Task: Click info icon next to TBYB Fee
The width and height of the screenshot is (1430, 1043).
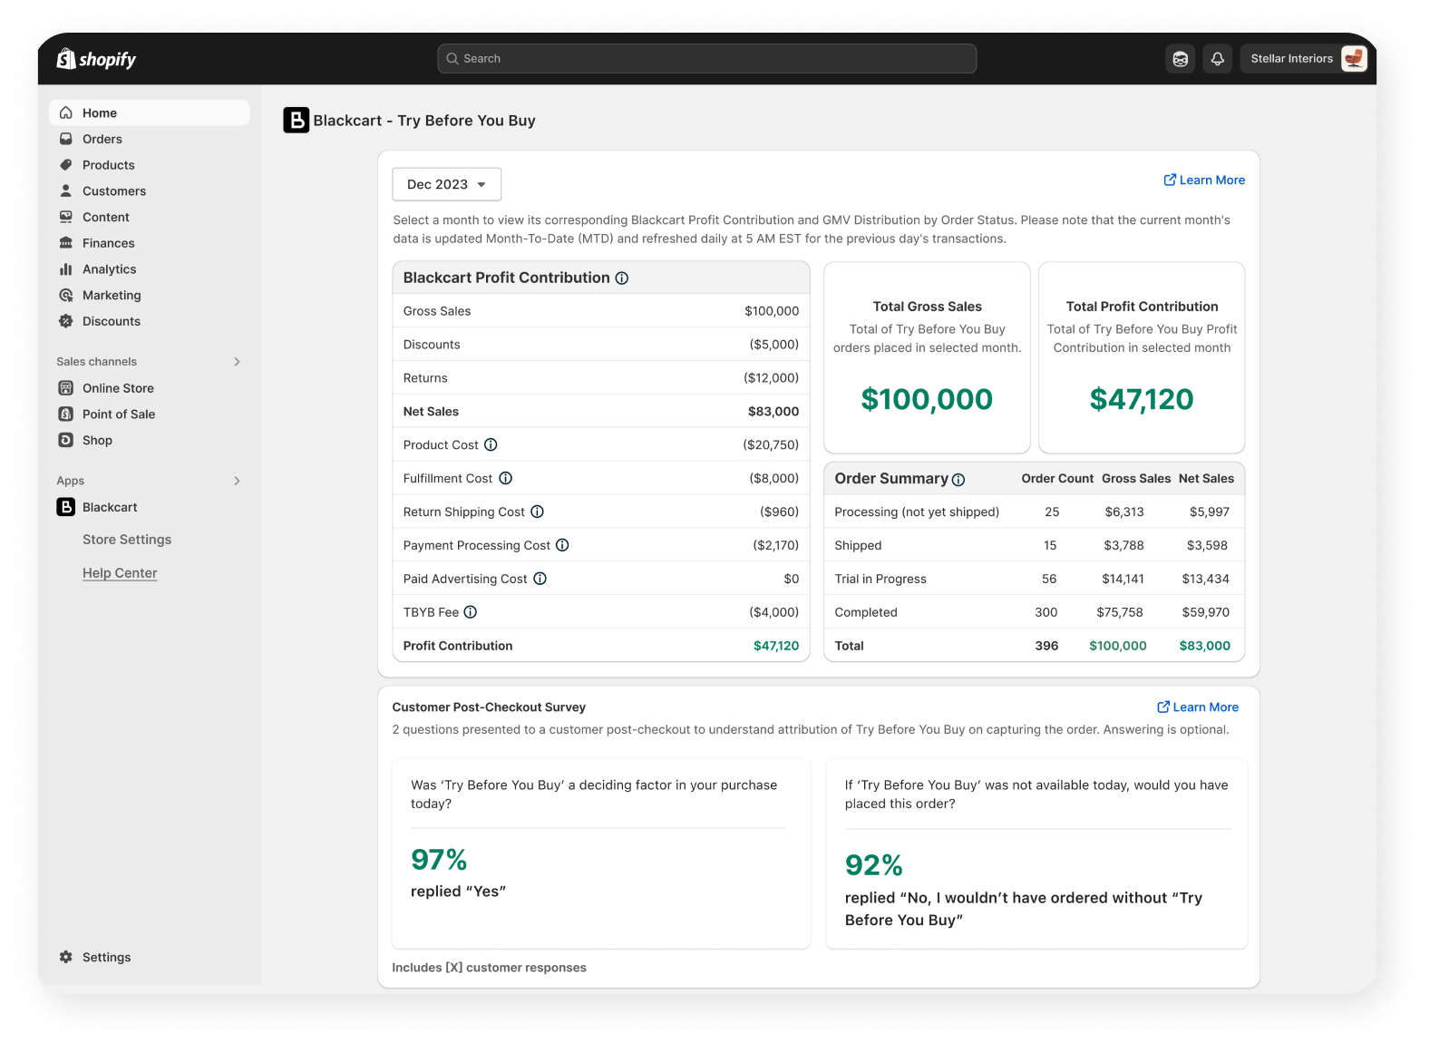Action: (x=470, y=612)
